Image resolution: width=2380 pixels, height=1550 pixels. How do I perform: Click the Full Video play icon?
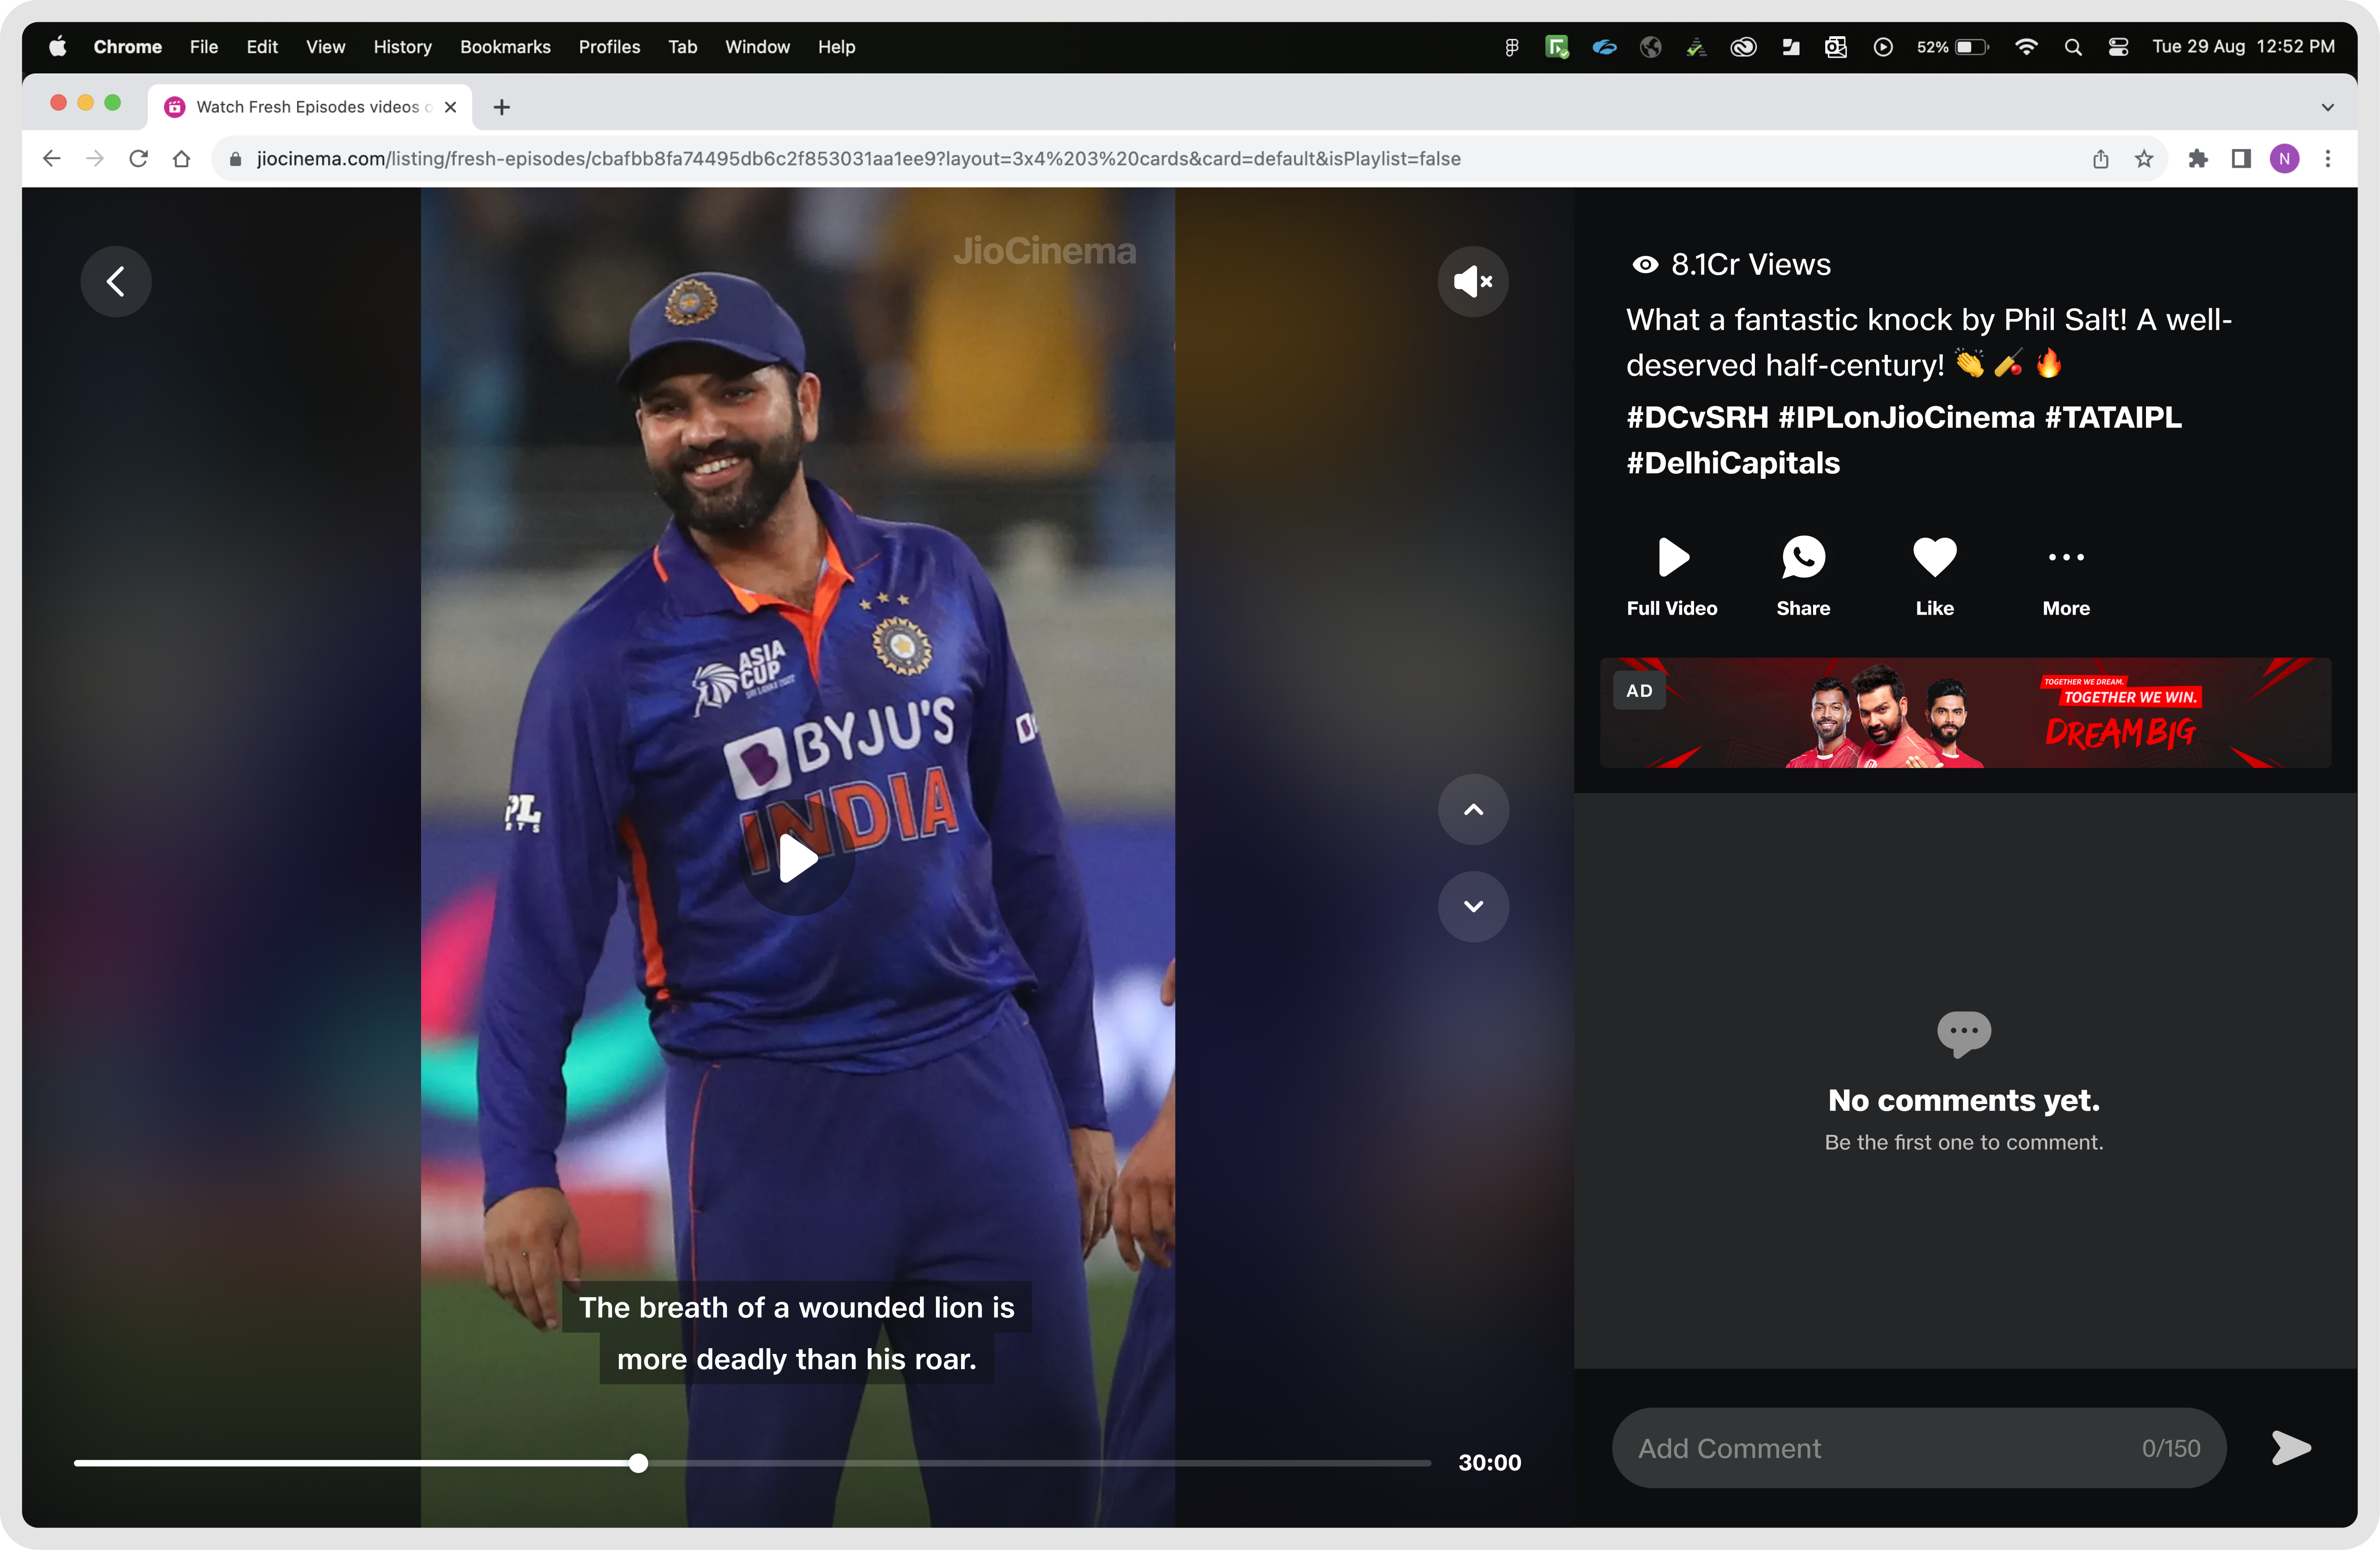point(1673,557)
